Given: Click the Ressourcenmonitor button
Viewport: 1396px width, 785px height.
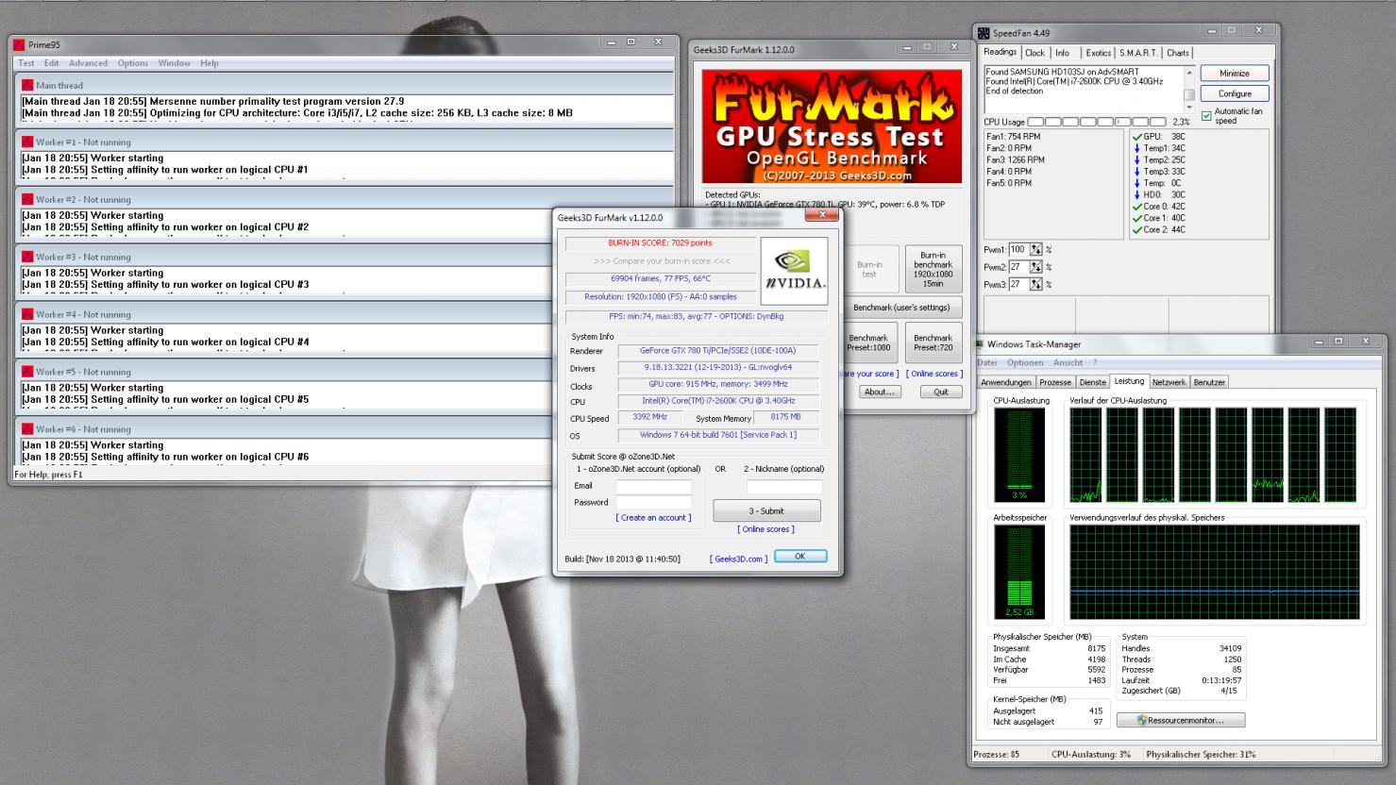Looking at the screenshot, I should tap(1181, 720).
